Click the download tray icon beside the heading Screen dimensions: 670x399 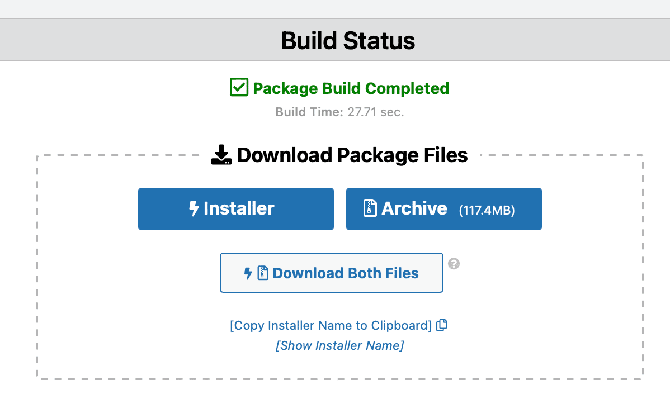pyautogui.click(x=221, y=155)
